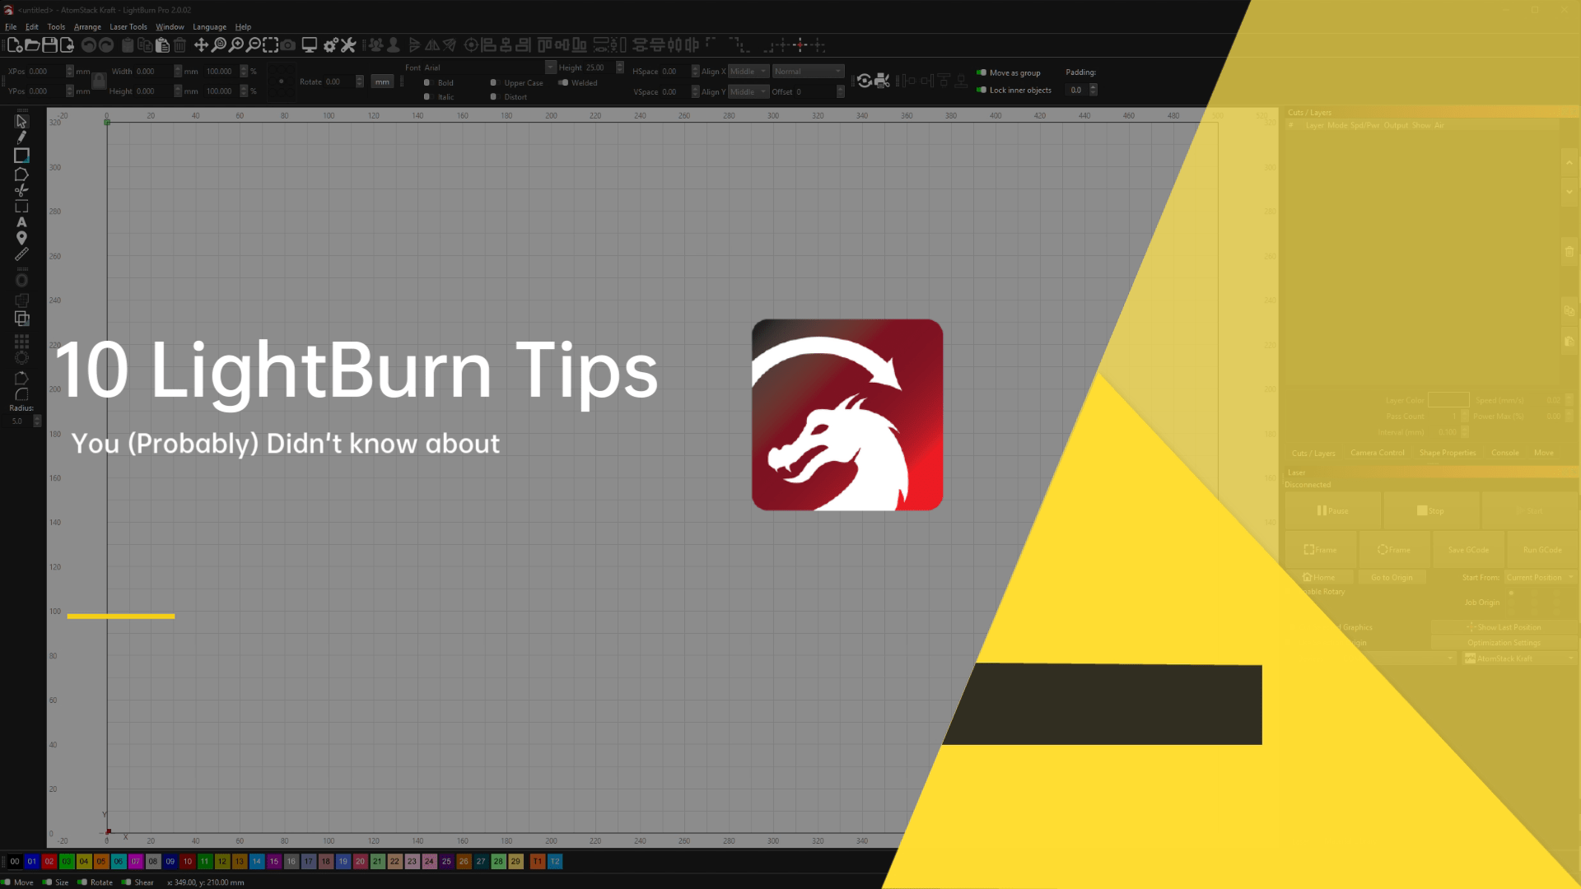This screenshot has width=1581, height=889.
Task: Open a file with the folder icon
Action: click(x=32, y=45)
